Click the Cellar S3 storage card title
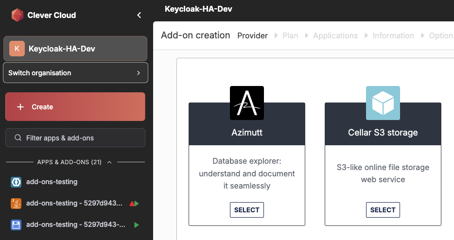This screenshot has width=454, height=240. 383,132
